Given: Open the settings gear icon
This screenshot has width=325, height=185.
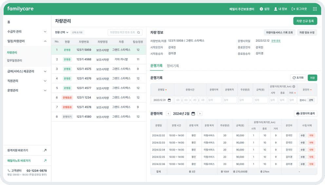Looking at the screenshot, I should tap(261, 9).
